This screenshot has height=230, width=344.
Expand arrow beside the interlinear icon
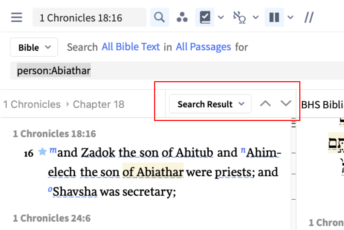click(x=256, y=17)
